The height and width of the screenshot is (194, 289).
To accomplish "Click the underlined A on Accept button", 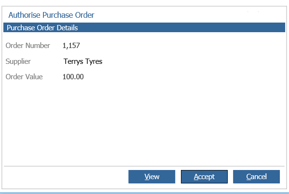I will (x=196, y=177).
